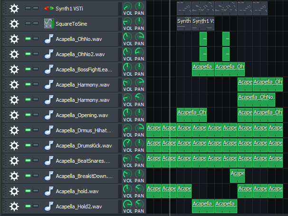
Task: Select first short clip on Acapella_OhNo.wav track
Action: pyautogui.click(x=203, y=39)
